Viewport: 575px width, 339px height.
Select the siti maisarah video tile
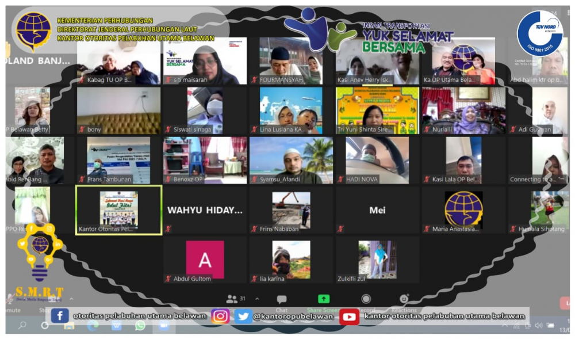click(205, 61)
